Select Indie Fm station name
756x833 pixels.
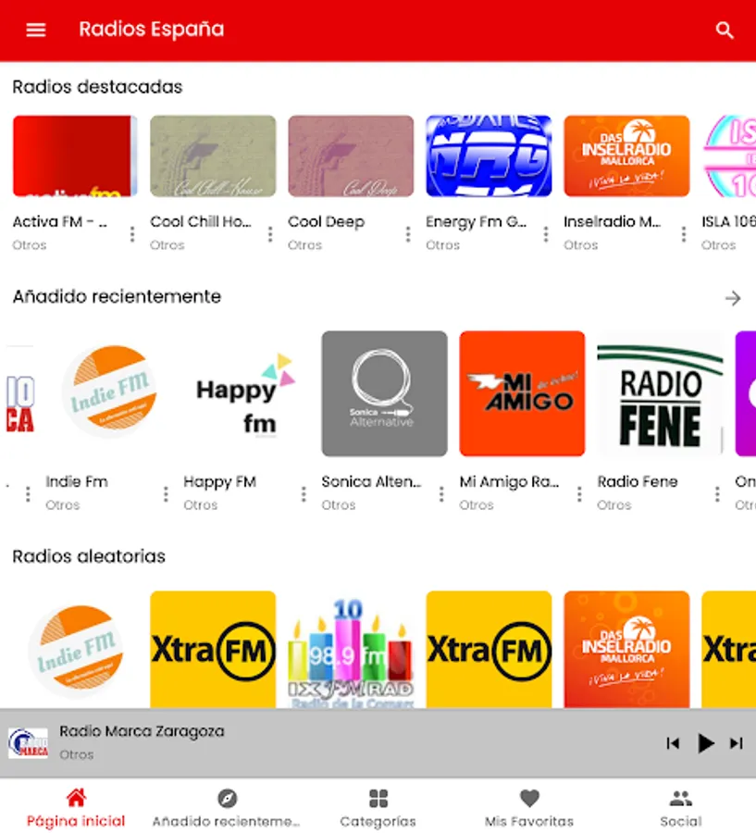[77, 482]
